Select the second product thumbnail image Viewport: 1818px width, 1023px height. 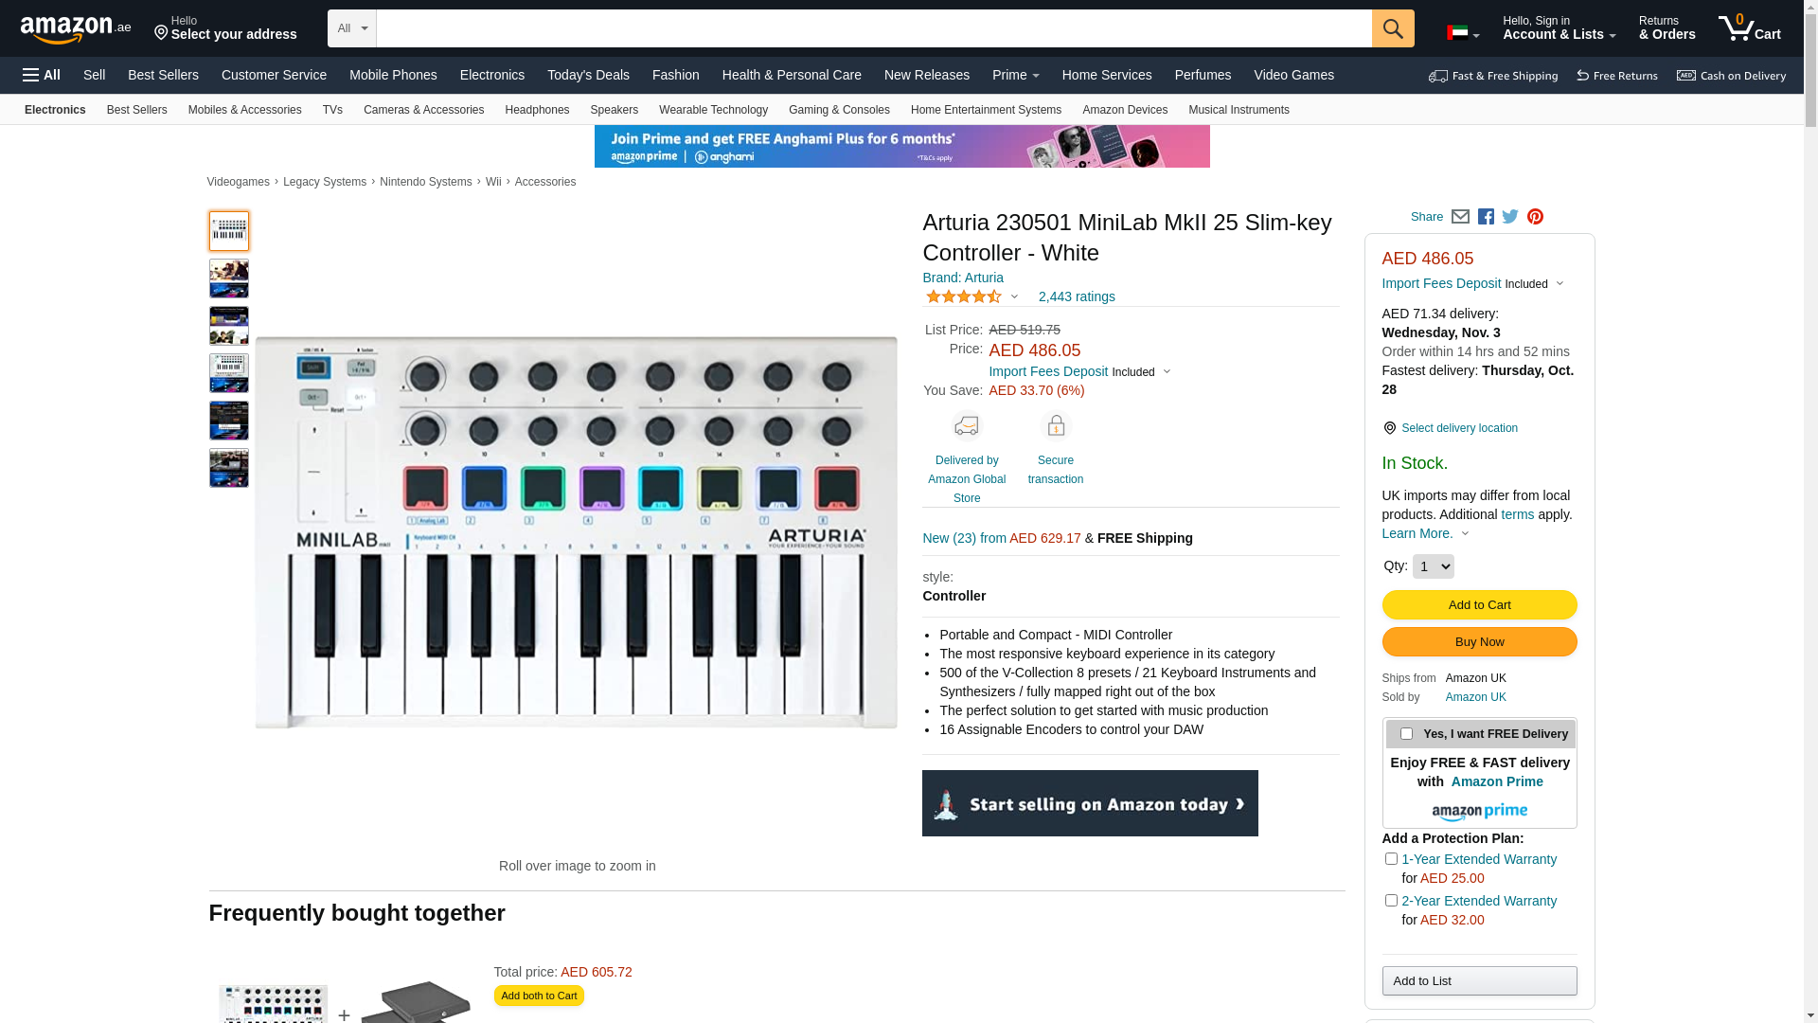coord(229,278)
